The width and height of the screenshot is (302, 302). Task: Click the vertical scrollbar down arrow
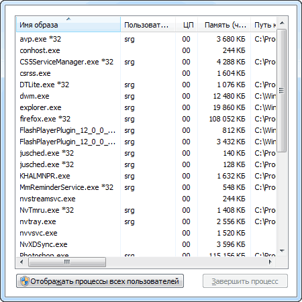(282, 251)
